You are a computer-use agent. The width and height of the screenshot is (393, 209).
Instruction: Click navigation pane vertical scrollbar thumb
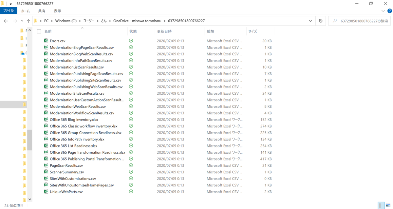pyautogui.click(x=30, y=140)
